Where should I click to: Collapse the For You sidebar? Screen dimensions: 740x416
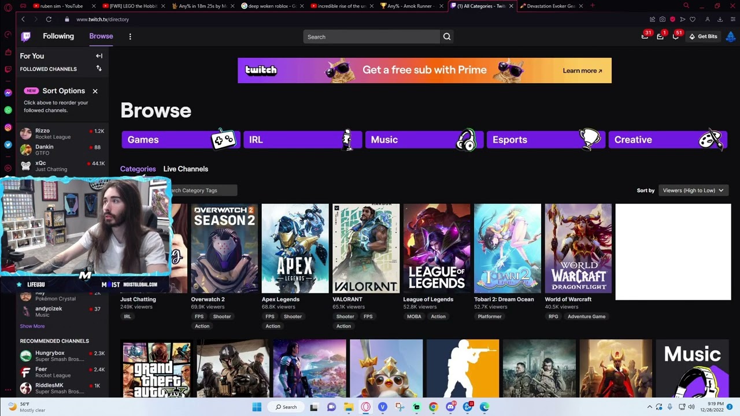(x=99, y=56)
